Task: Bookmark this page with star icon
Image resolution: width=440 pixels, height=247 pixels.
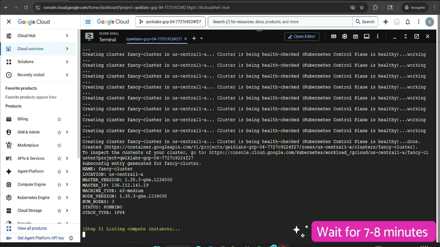Action: (x=362, y=8)
